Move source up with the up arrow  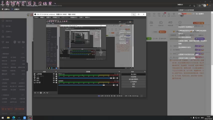(44, 93)
